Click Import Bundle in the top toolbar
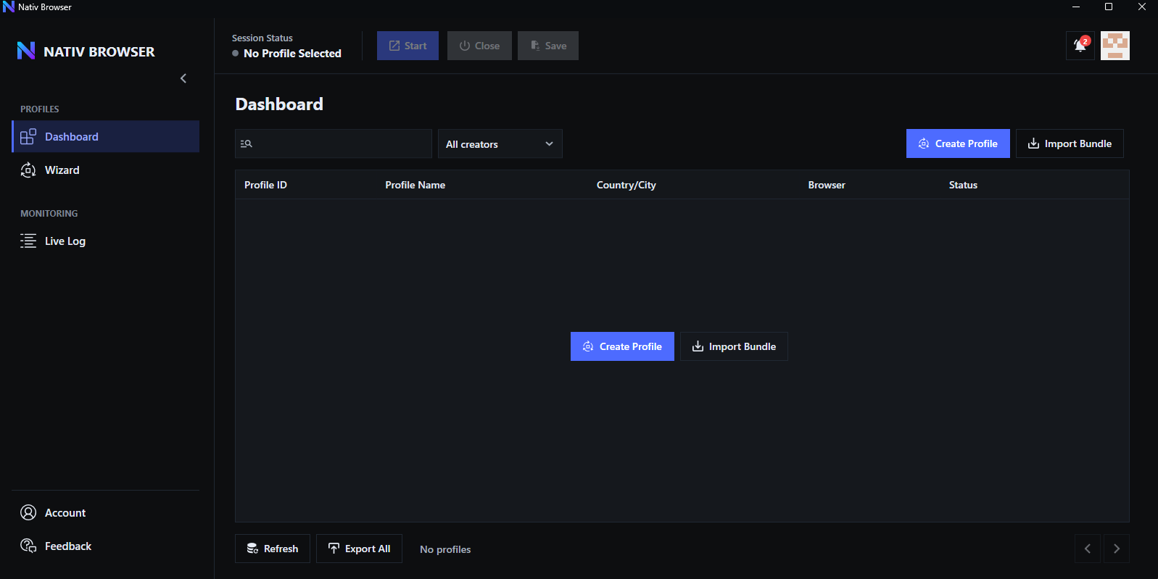 tap(1070, 143)
